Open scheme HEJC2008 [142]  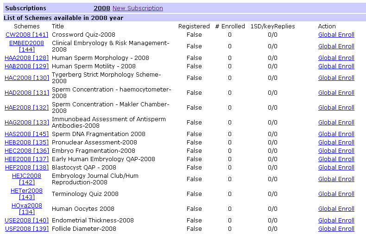pyautogui.click(x=26, y=179)
